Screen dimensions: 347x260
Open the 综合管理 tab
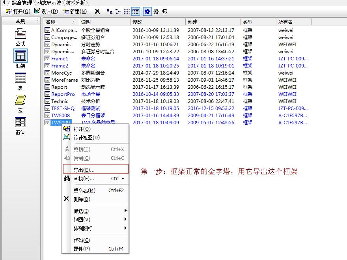tap(22, 3)
